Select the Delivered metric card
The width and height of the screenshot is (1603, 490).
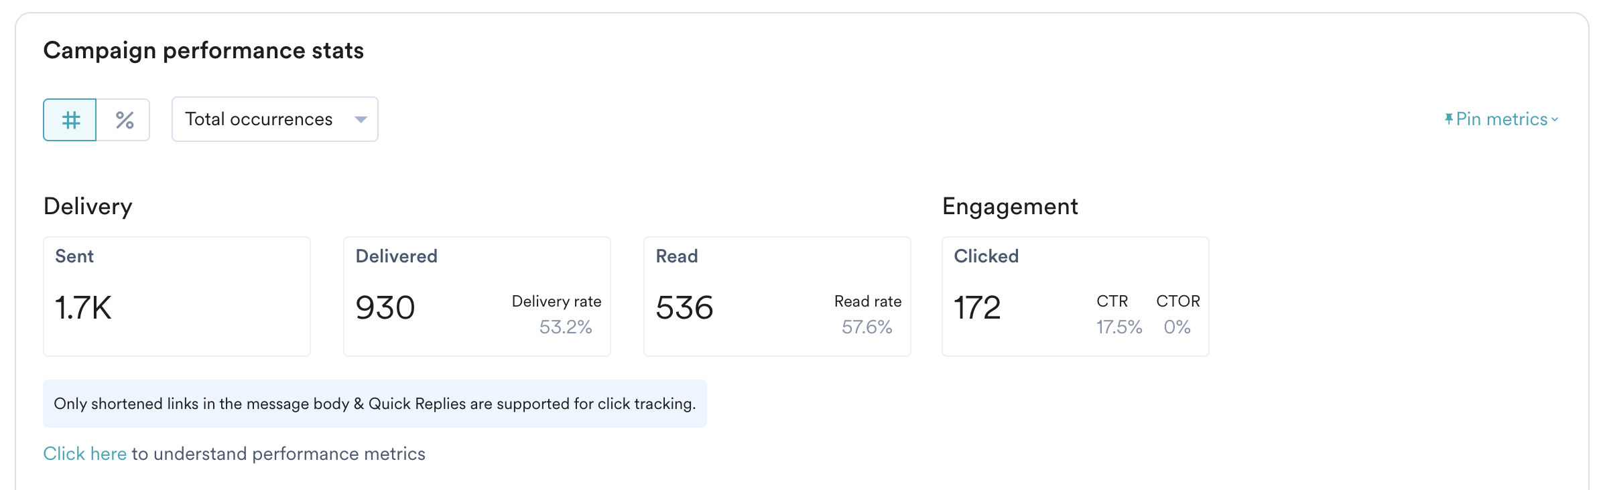(x=476, y=296)
